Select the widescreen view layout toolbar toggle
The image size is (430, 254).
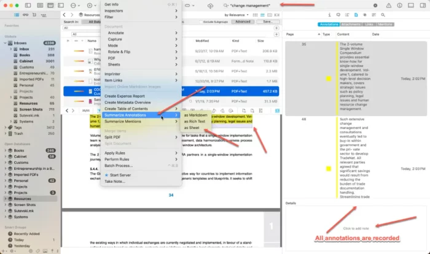tap(61, 5)
